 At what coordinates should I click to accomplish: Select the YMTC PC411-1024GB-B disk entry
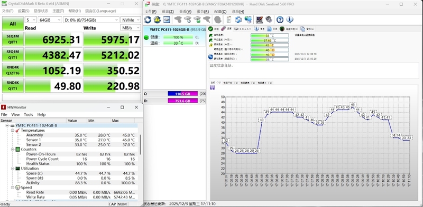tap(175, 36)
